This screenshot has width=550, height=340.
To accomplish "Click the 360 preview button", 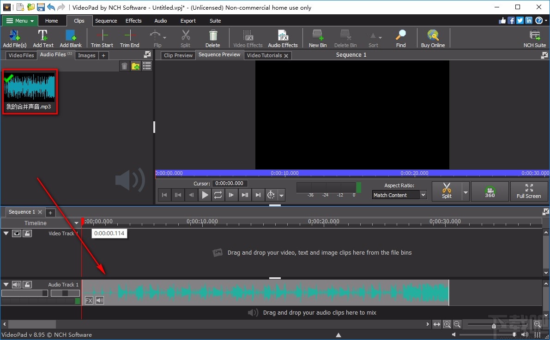I will [490, 191].
